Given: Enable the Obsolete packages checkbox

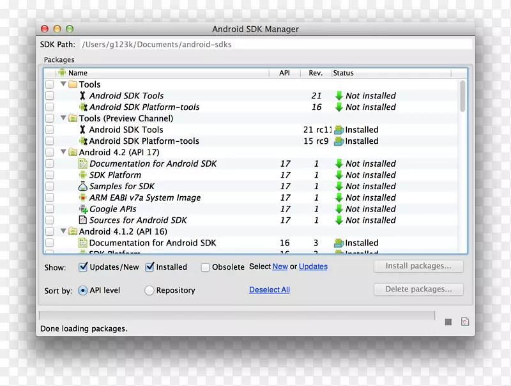Looking at the screenshot, I should pos(205,267).
